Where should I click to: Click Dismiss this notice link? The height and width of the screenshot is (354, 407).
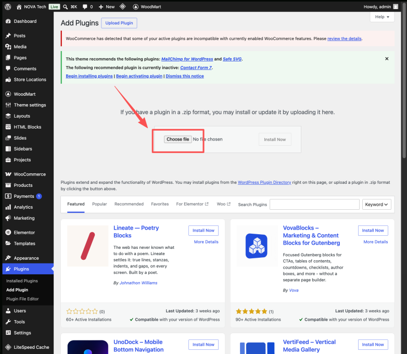(185, 76)
